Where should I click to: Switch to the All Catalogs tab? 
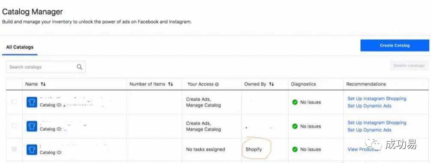pos(20,47)
